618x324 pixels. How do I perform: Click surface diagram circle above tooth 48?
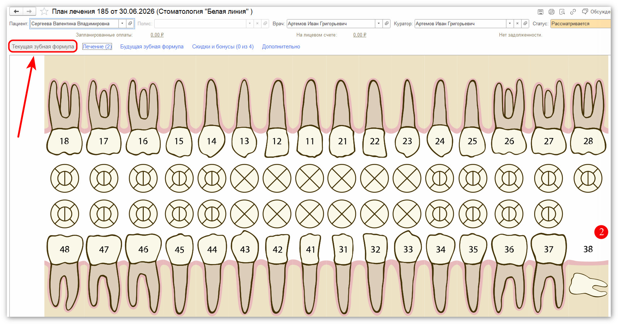click(x=65, y=214)
